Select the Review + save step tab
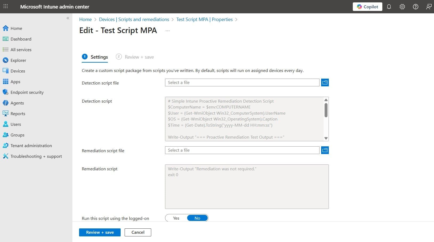This screenshot has width=434, height=242. pyautogui.click(x=135, y=57)
